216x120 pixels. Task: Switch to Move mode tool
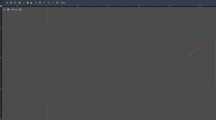(7, 3)
